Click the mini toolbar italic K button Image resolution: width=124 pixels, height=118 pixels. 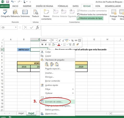(x=46, y=44)
